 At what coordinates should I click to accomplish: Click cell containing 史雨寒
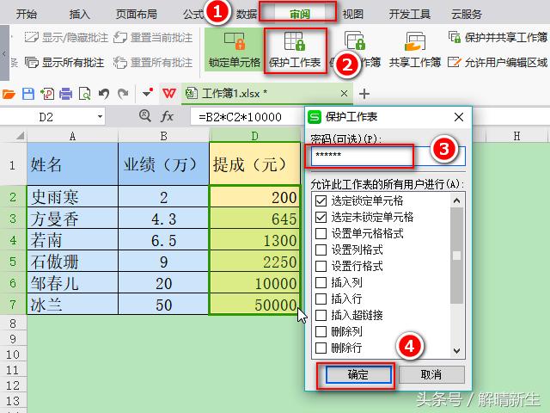[72, 197]
